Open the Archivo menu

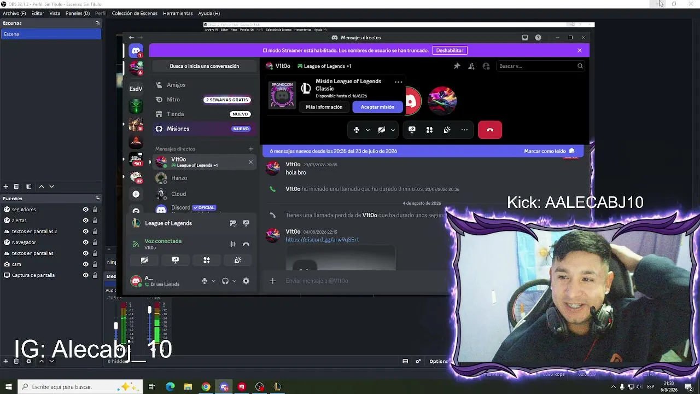coord(14,13)
